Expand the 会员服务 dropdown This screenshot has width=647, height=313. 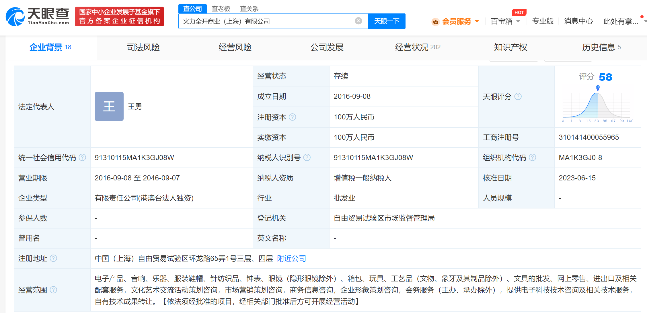click(477, 21)
